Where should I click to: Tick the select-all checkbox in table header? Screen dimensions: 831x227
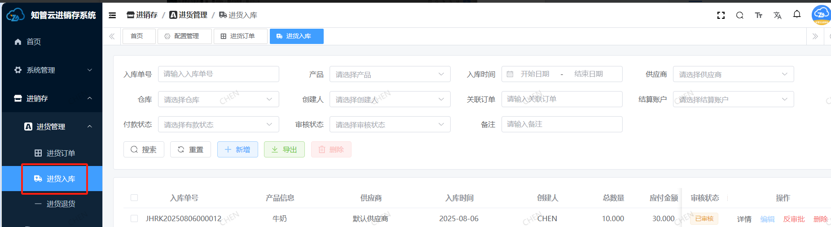tap(134, 198)
